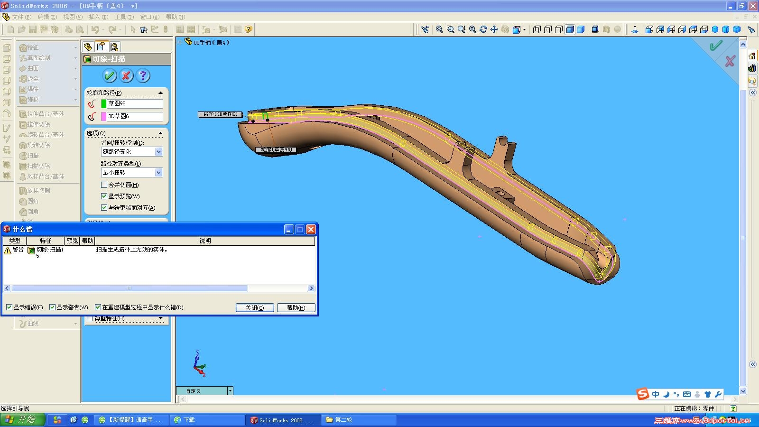Accept the feature via viewport corner checkmark
Screen dimensions: 759x427
point(716,46)
